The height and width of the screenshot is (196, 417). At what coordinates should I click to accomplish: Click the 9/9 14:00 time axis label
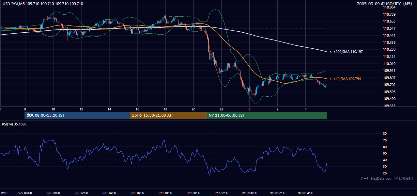click(x=109, y=193)
